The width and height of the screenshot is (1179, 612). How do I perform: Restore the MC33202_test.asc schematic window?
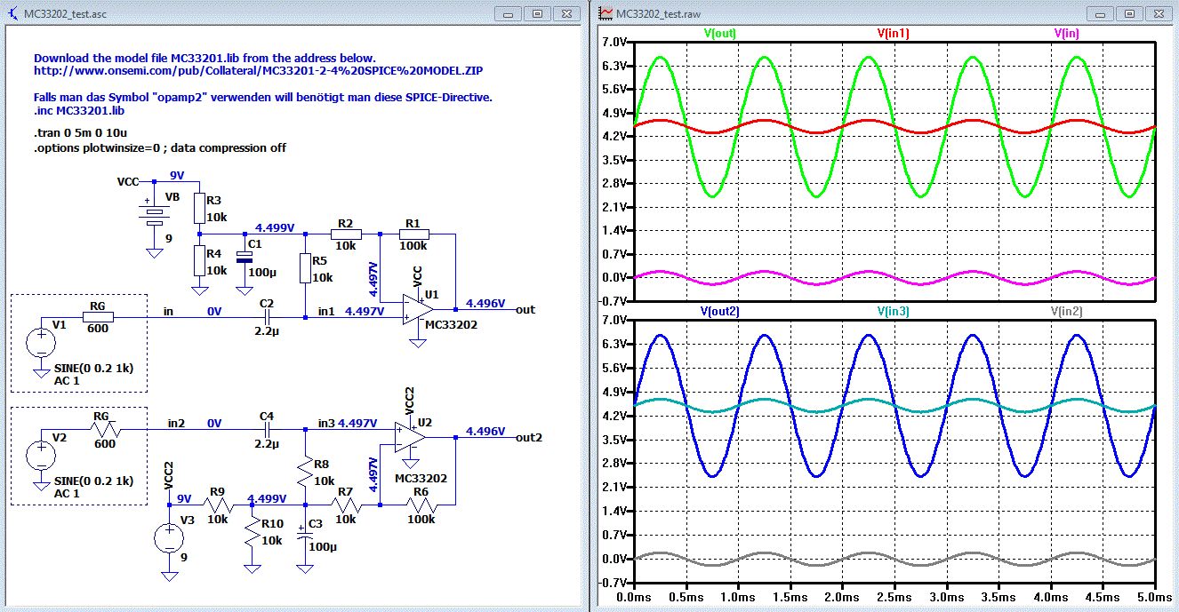(537, 14)
